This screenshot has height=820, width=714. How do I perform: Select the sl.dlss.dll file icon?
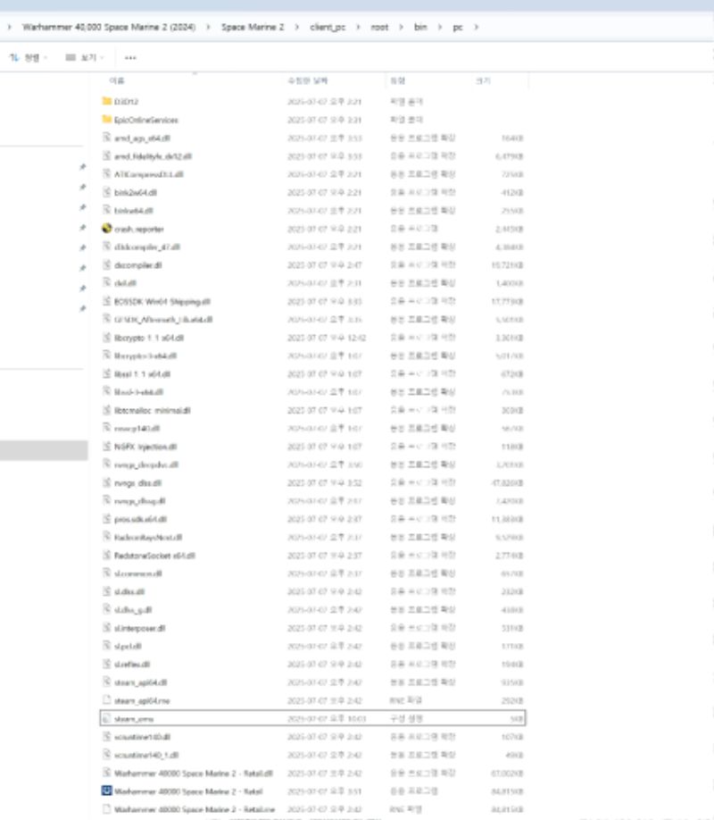click(107, 591)
